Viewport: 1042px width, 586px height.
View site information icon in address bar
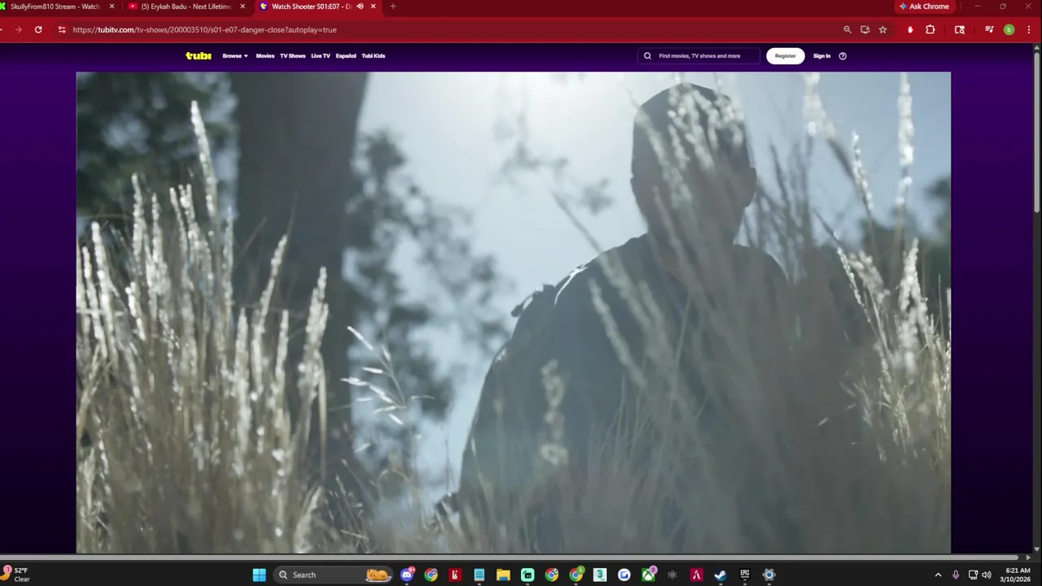[62, 29]
